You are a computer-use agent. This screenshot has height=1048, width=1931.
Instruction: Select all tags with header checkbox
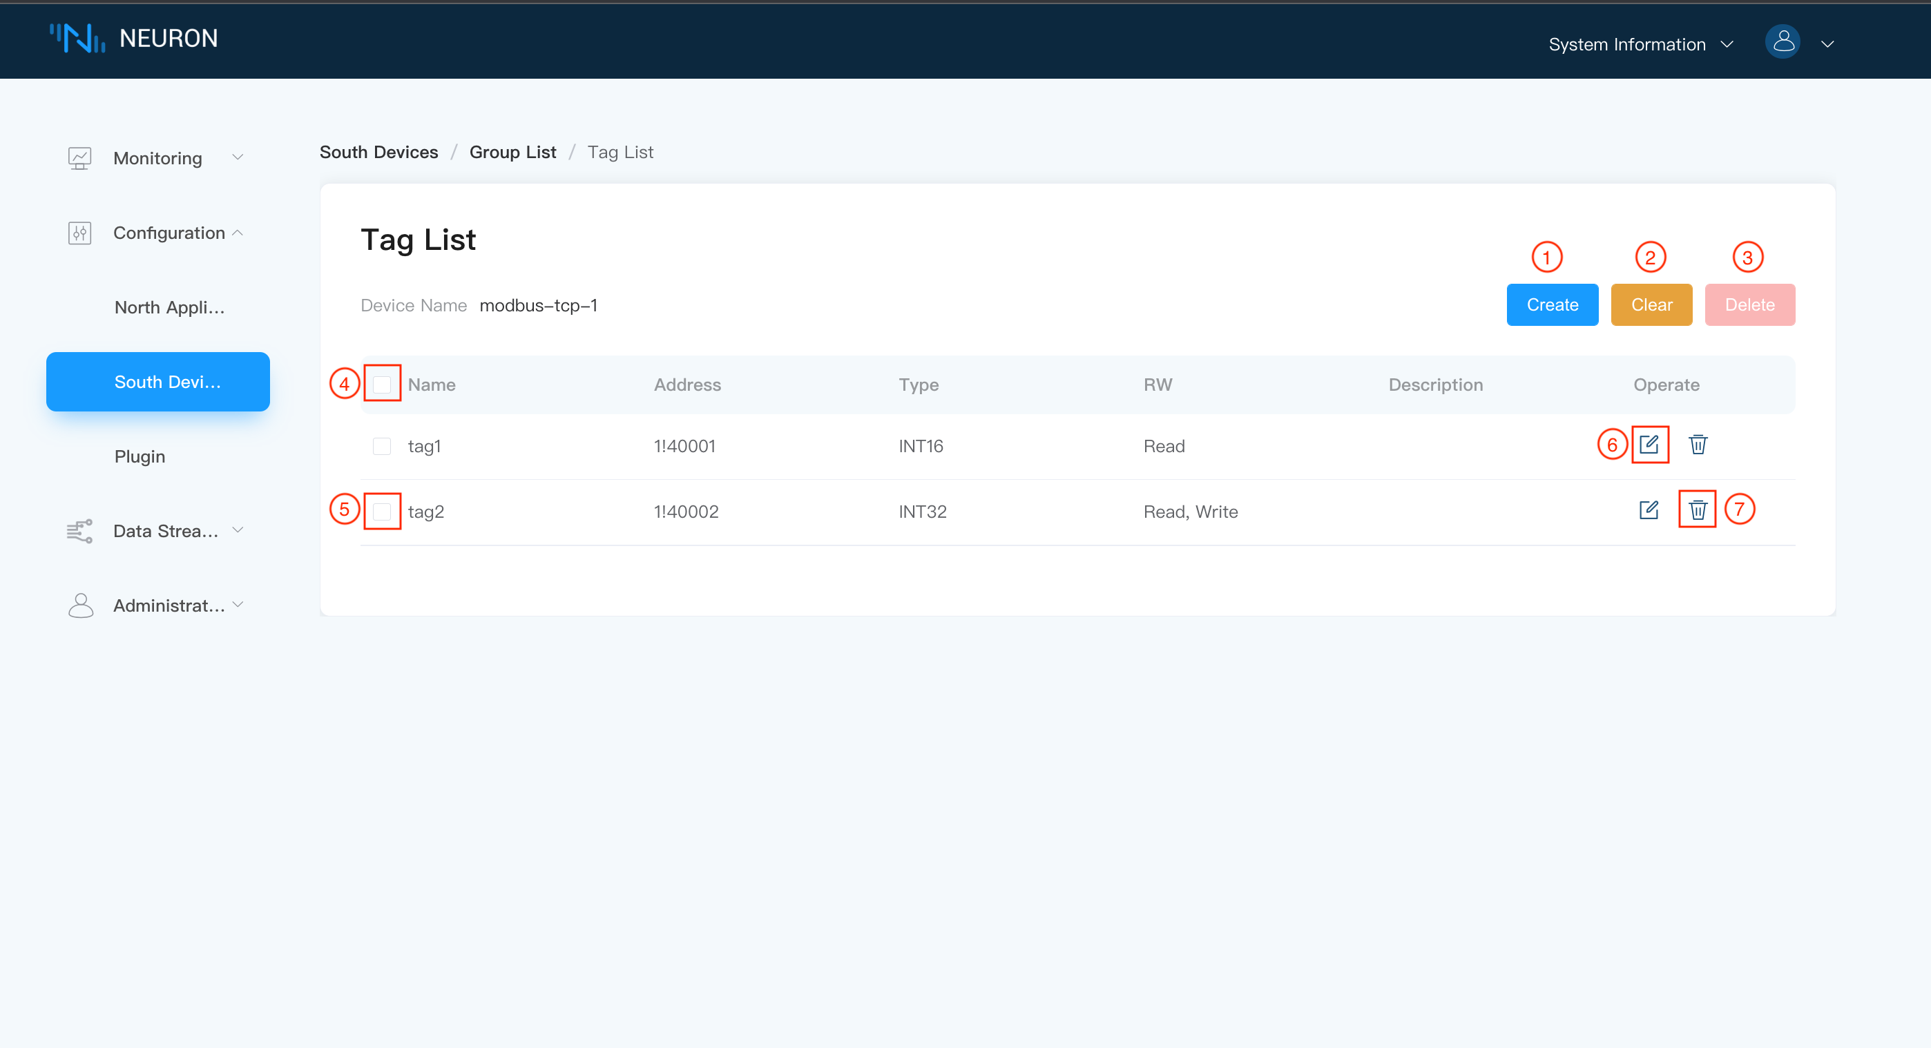point(382,383)
